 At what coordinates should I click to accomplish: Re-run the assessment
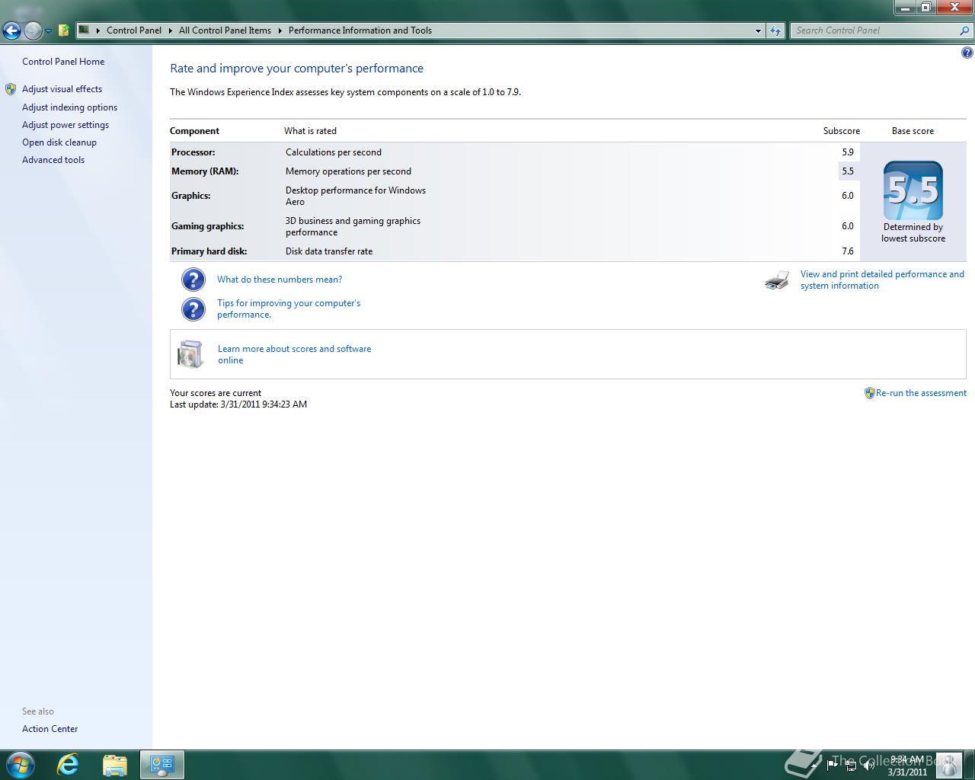pyautogui.click(x=921, y=393)
